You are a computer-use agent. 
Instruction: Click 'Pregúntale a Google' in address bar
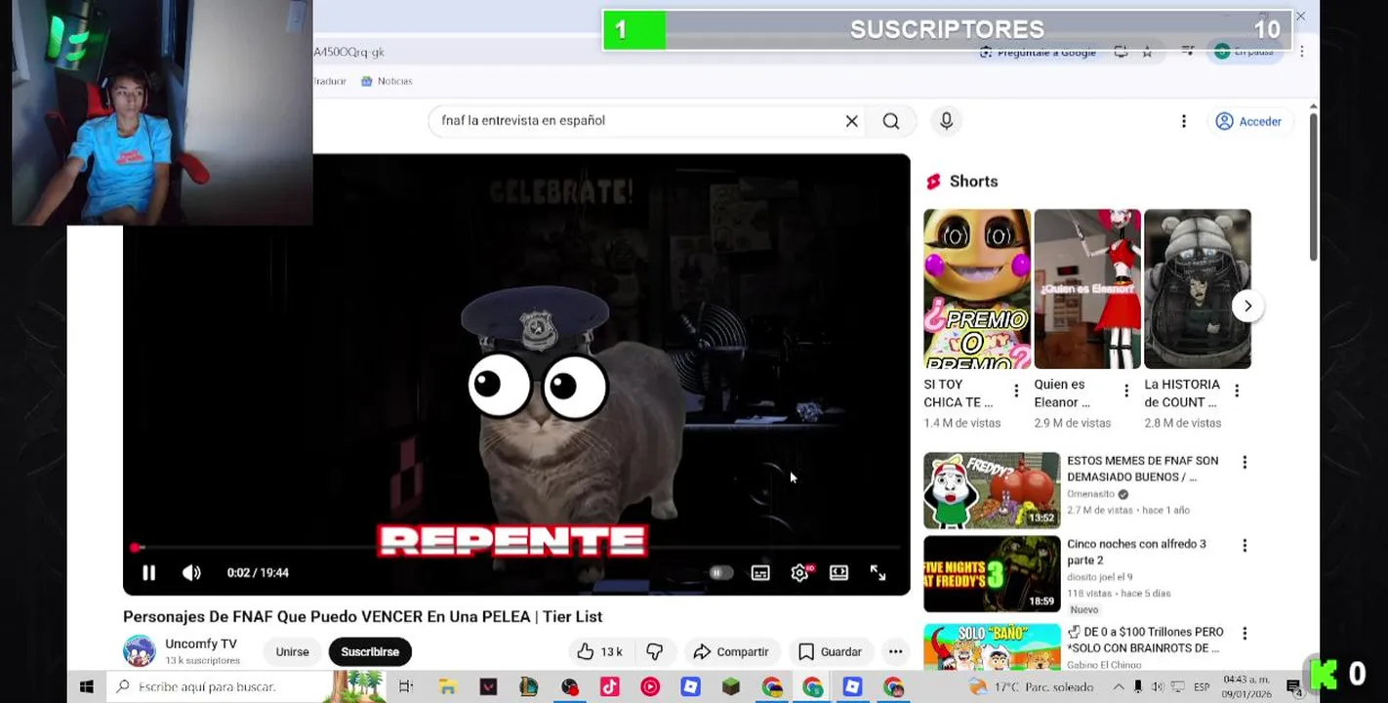click(x=1038, y=52)
